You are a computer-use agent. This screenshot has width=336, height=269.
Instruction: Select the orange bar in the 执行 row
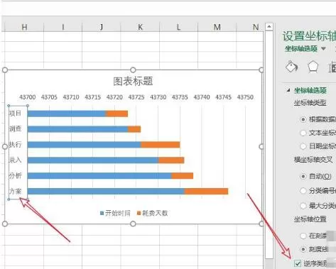point(161,145)
